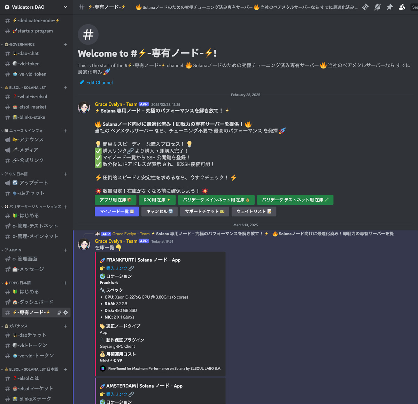
Task: Click バリデータ テストネット用 在庫 button
Action: click(295, 200)
